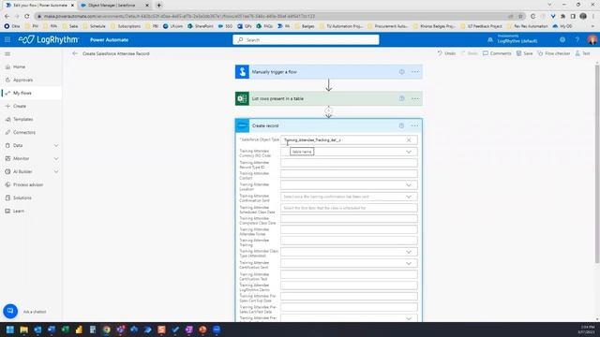Collapse the left navigation hamburger menu

(7, 54)
